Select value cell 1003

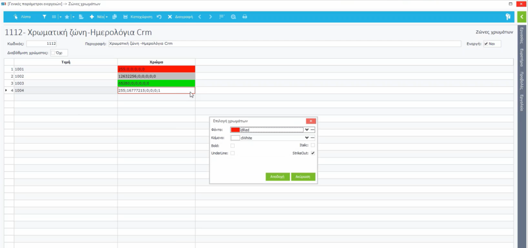65,83
